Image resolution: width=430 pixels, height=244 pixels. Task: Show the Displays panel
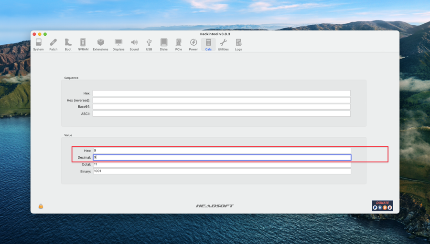(x=118, y=44)
